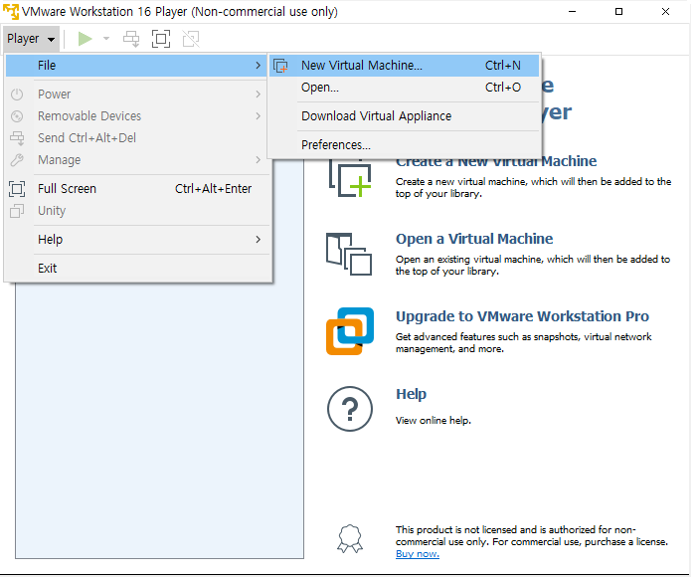Open the dropdown arrow beside the play button
Image resolution: width=696 pixels, height=578 pixels.
pos(106,39)
